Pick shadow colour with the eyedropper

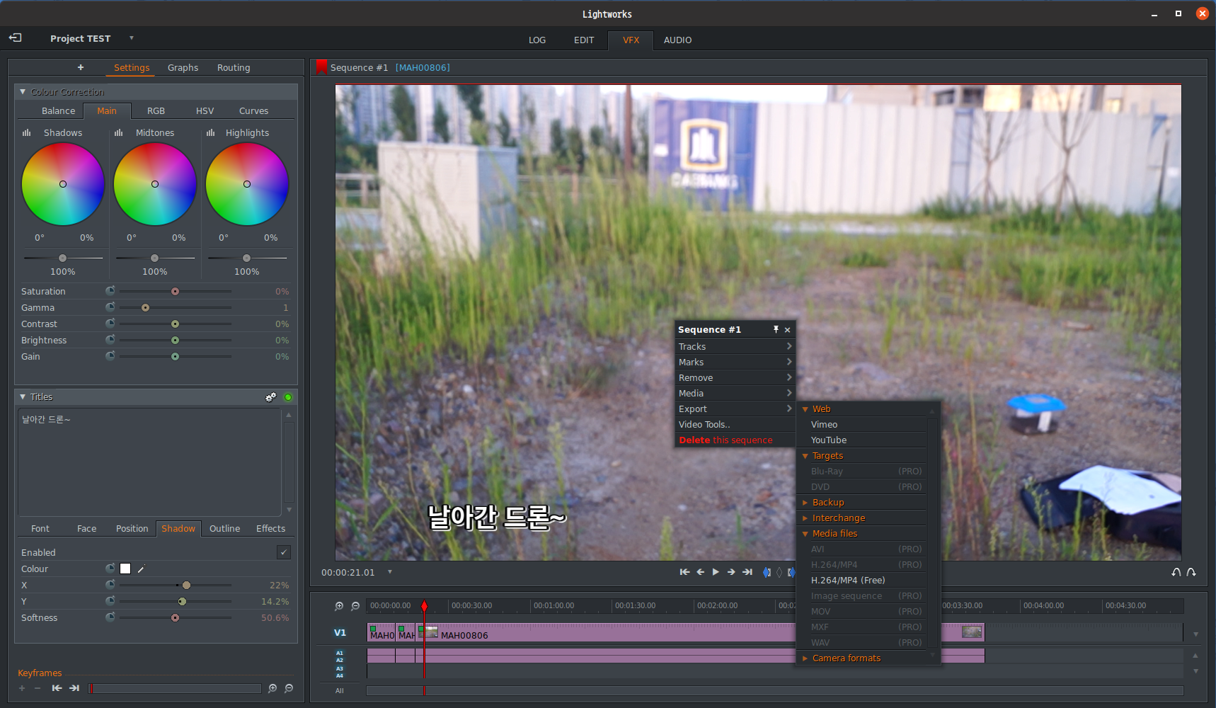coord(141,569)
